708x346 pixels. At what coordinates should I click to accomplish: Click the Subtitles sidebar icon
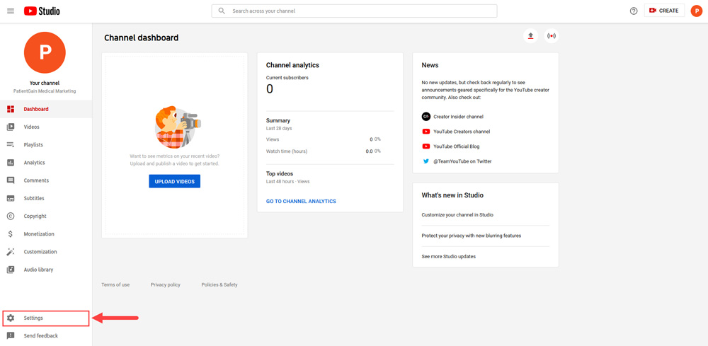coord(11,199)
